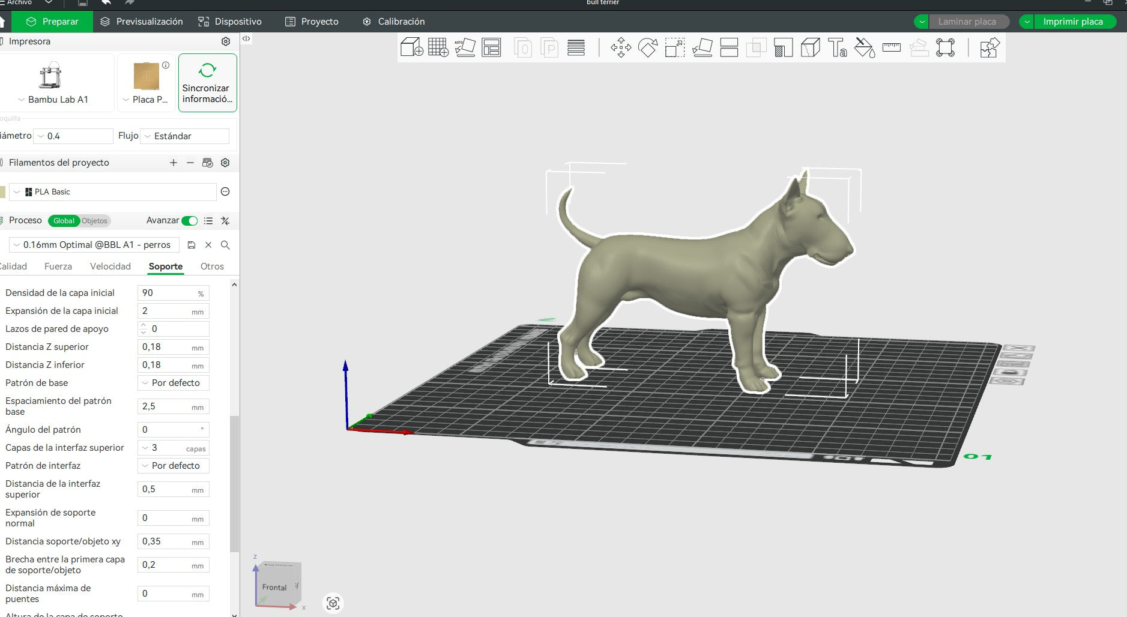The image size is (1127, 617).
Task: Select the Scale tool
Action: pyautogui.click(x=675, y=47)
